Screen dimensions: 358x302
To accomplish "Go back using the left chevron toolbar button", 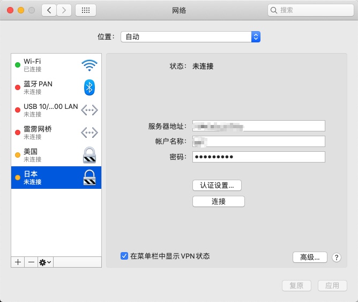I will [49, 10].
